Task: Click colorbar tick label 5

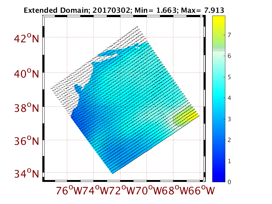Action: [229, 77]
